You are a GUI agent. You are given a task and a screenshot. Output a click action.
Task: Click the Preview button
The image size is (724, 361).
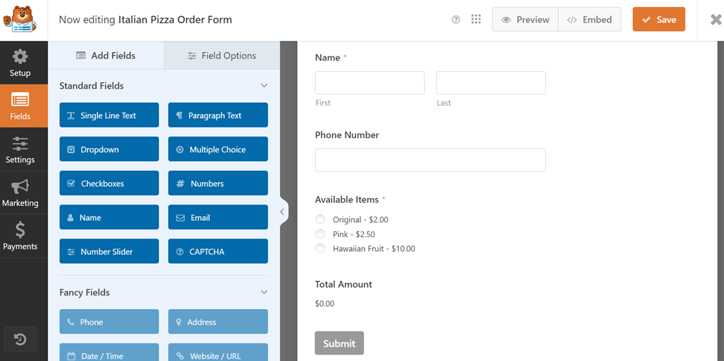pos(525,20)
